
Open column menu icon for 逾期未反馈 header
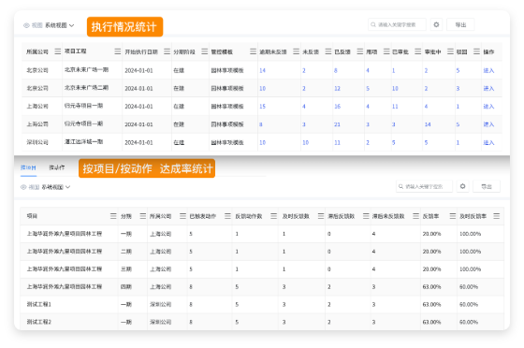tap(296, 51)
